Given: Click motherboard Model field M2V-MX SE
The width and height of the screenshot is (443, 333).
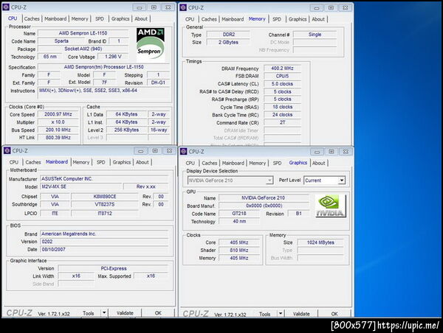Looking at the screenshot, I should pyautogui.click(x=81, y=186).
